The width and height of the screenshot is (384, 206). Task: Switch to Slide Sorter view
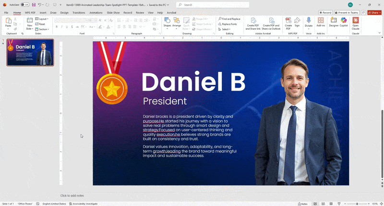[323, 204]
